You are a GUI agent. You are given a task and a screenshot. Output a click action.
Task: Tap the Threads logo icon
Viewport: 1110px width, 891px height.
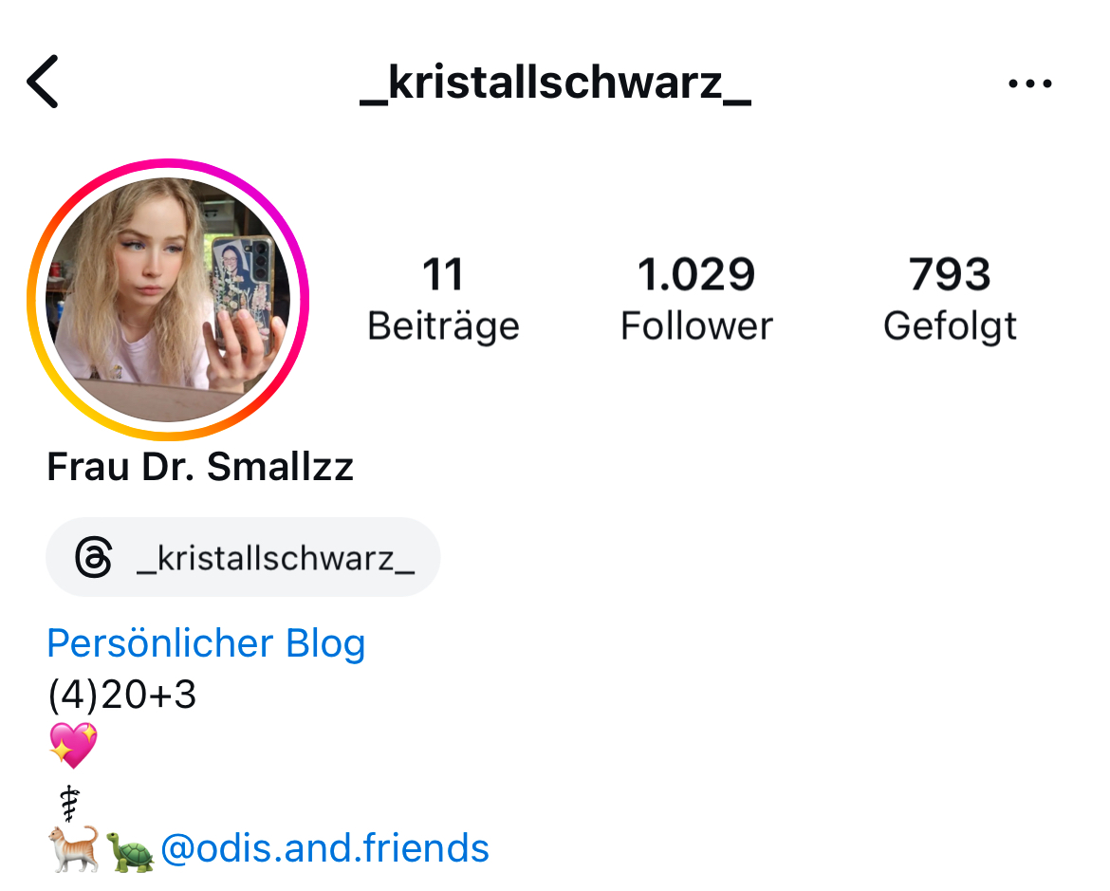click(x=93, y=557)
